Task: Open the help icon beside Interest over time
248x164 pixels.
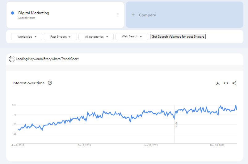Action: (50, 83)
